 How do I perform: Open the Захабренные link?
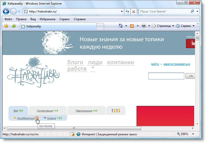pos(26,118)
